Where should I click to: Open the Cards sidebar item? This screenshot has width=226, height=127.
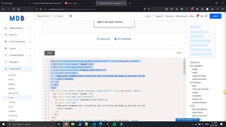tap(17, 98)
